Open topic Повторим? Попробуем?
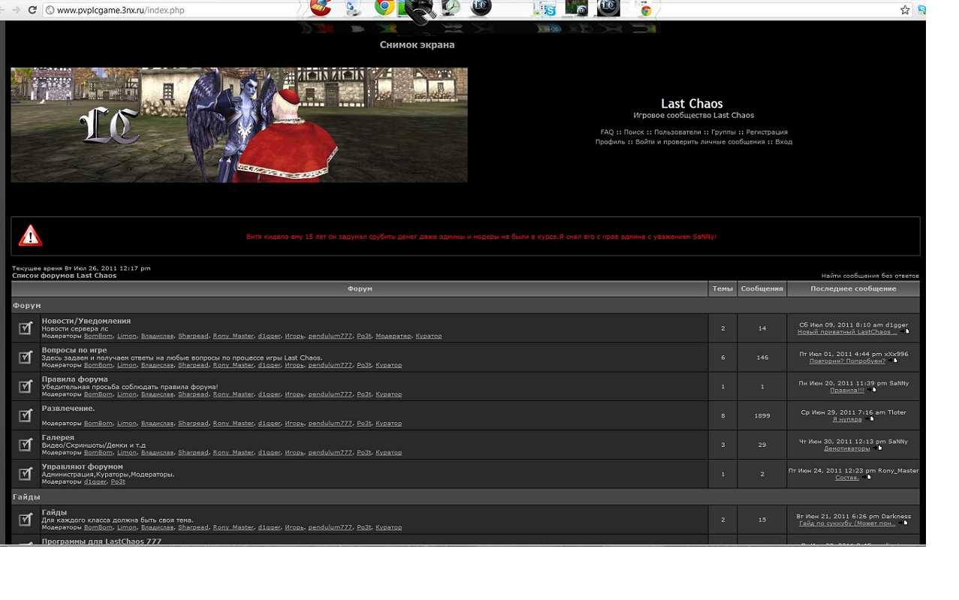The image size is (959, 600). [847, 361]
